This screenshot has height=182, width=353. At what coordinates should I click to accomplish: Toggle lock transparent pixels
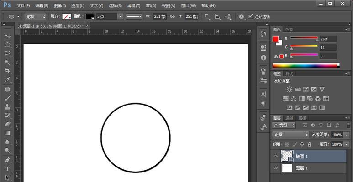[287, 144]
